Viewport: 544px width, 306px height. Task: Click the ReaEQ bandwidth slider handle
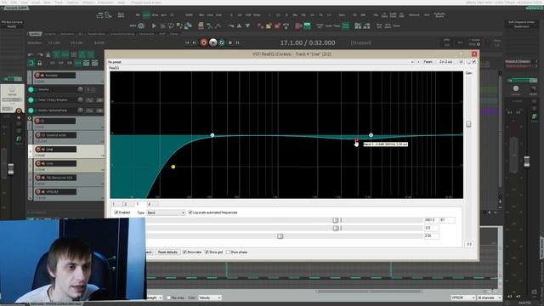pyautogui.click(x=280, y=236)
